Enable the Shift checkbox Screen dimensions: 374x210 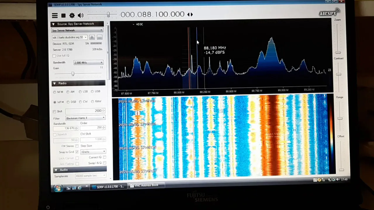(x=55, y=112)
